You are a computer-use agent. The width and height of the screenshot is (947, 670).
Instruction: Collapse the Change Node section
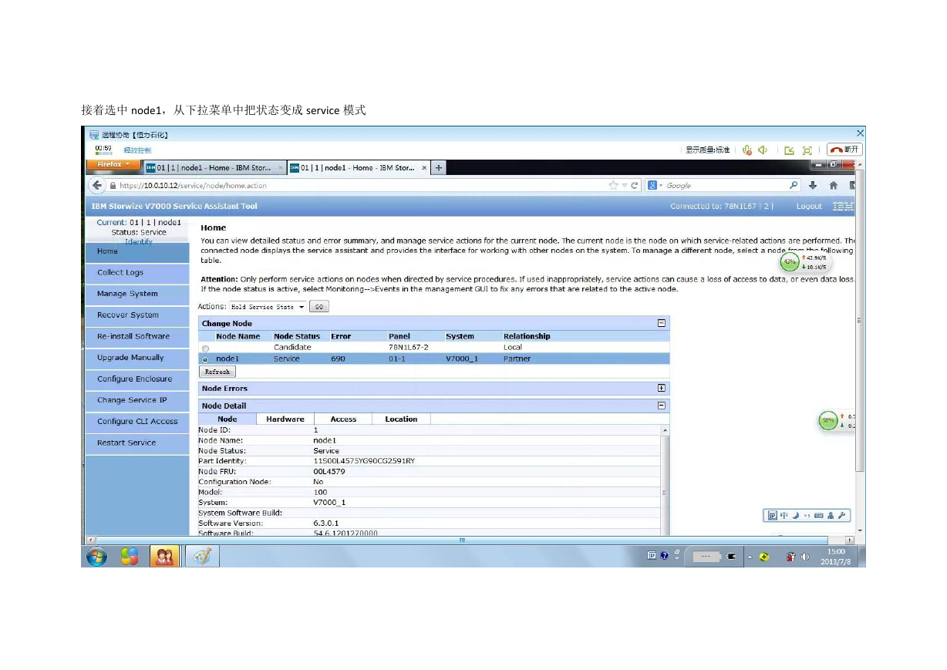coord(661,324)
